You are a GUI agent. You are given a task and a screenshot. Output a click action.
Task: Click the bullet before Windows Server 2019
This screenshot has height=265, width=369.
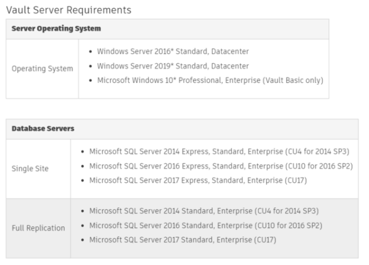click(91, 66)
